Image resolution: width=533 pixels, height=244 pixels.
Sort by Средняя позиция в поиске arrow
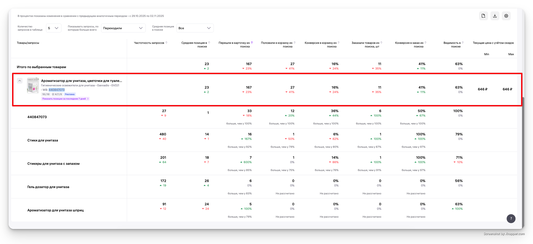tap(209, 43)
